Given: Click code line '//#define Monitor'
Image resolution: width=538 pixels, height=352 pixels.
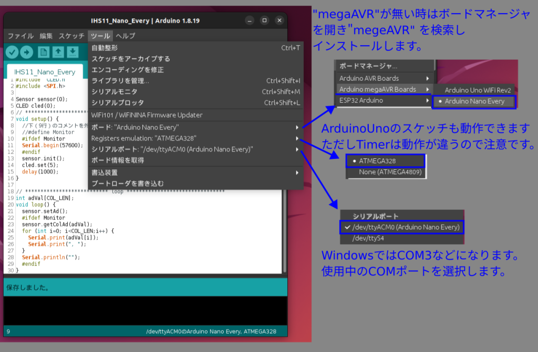Looking at the screenshot, I should [x=48, y=132].
